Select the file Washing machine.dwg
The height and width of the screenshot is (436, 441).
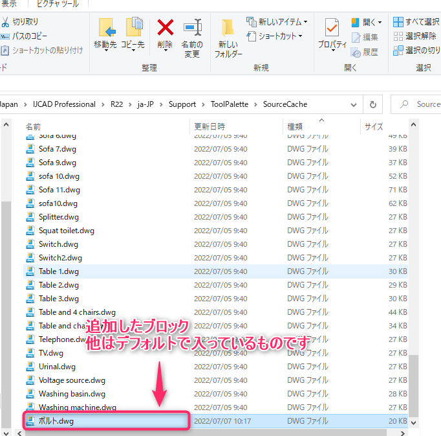(x=78, y=407)
